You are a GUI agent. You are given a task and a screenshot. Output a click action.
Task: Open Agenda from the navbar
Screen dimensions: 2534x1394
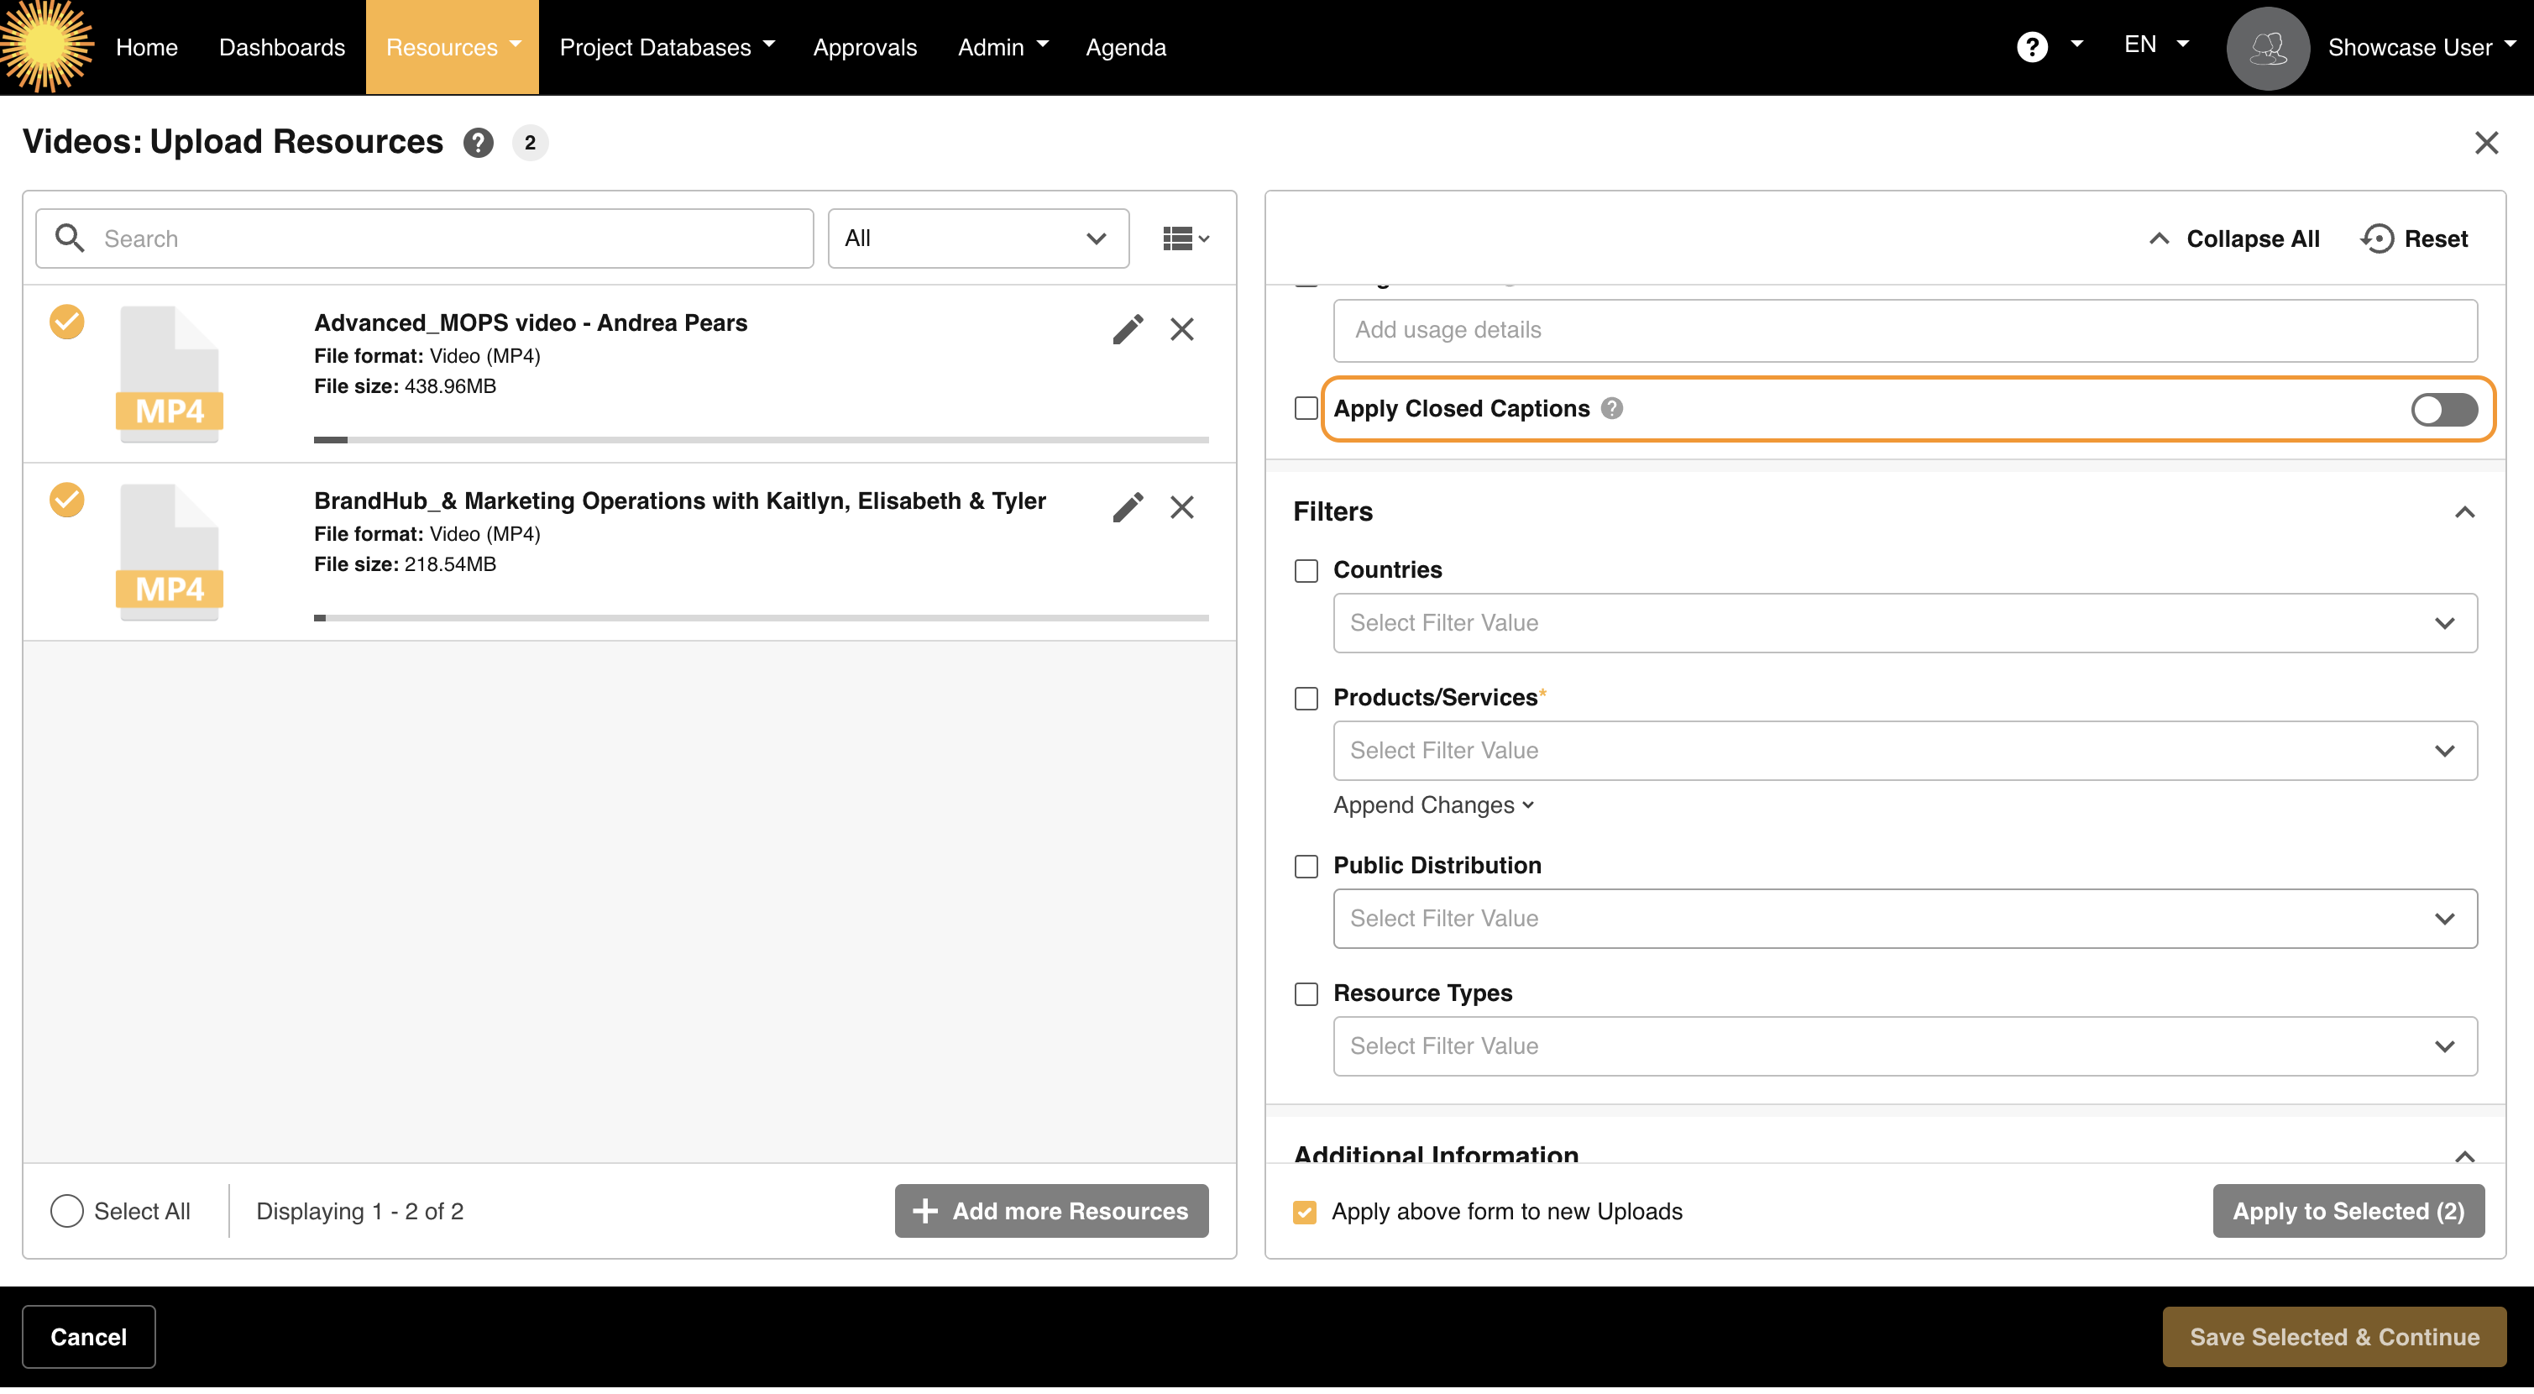pos(1125,47)
